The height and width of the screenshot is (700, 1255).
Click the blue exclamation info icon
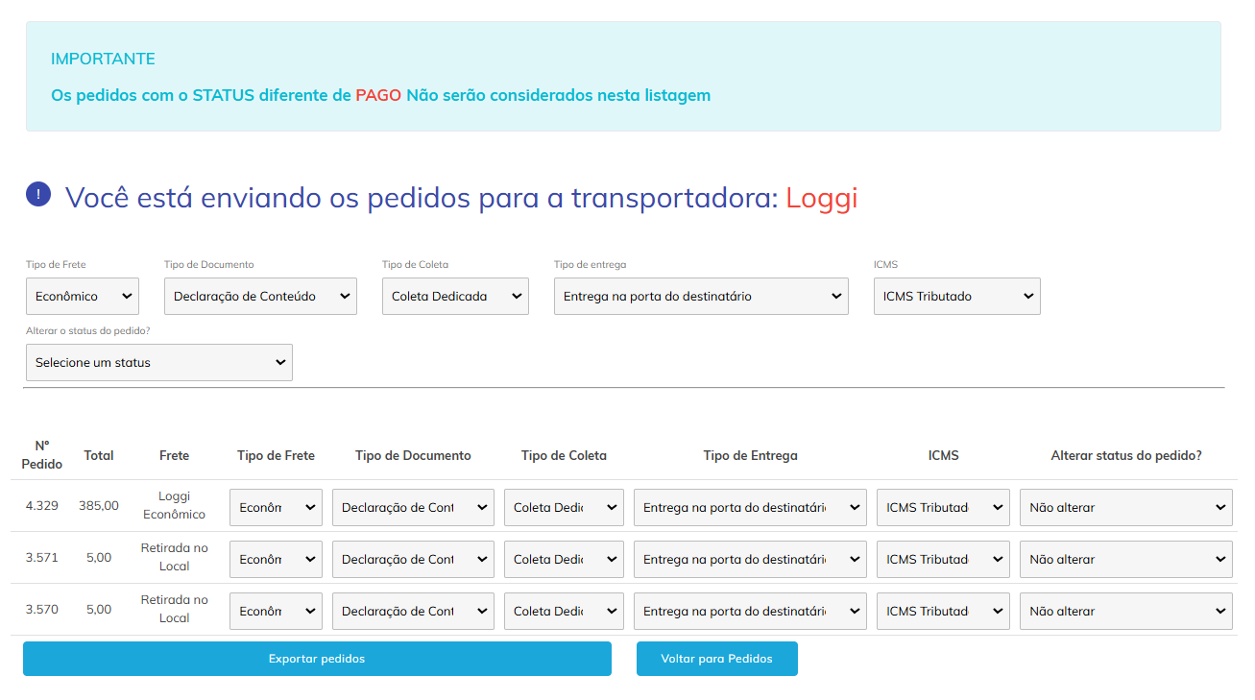(x=38, y=195)
